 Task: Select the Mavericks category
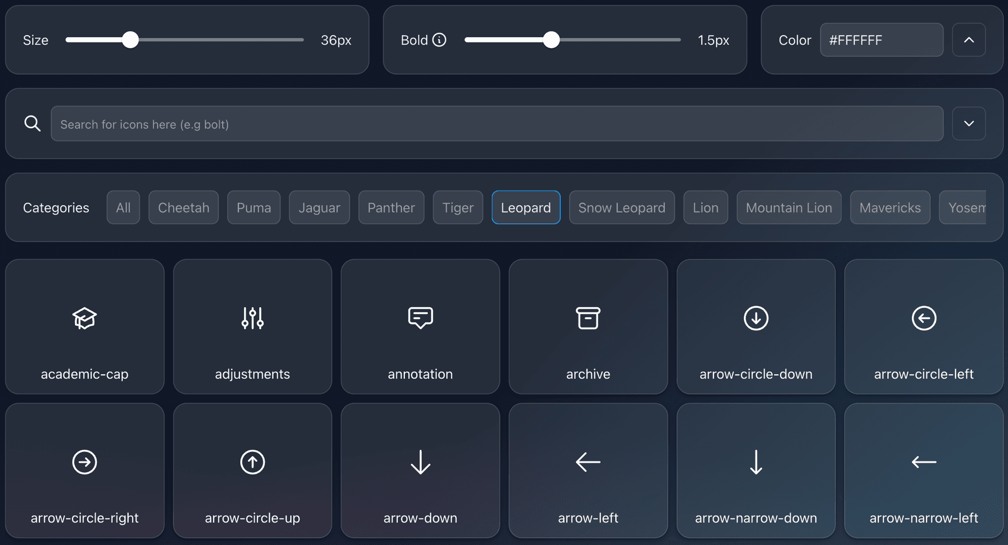tap(890, 207)
